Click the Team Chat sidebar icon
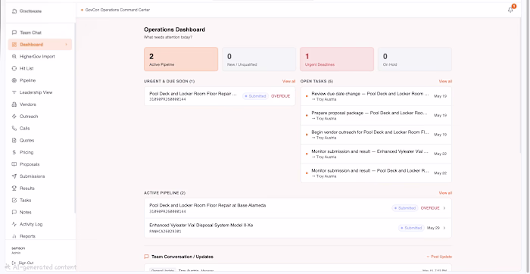This screenshot has width=530, height=274. [14, 33]
